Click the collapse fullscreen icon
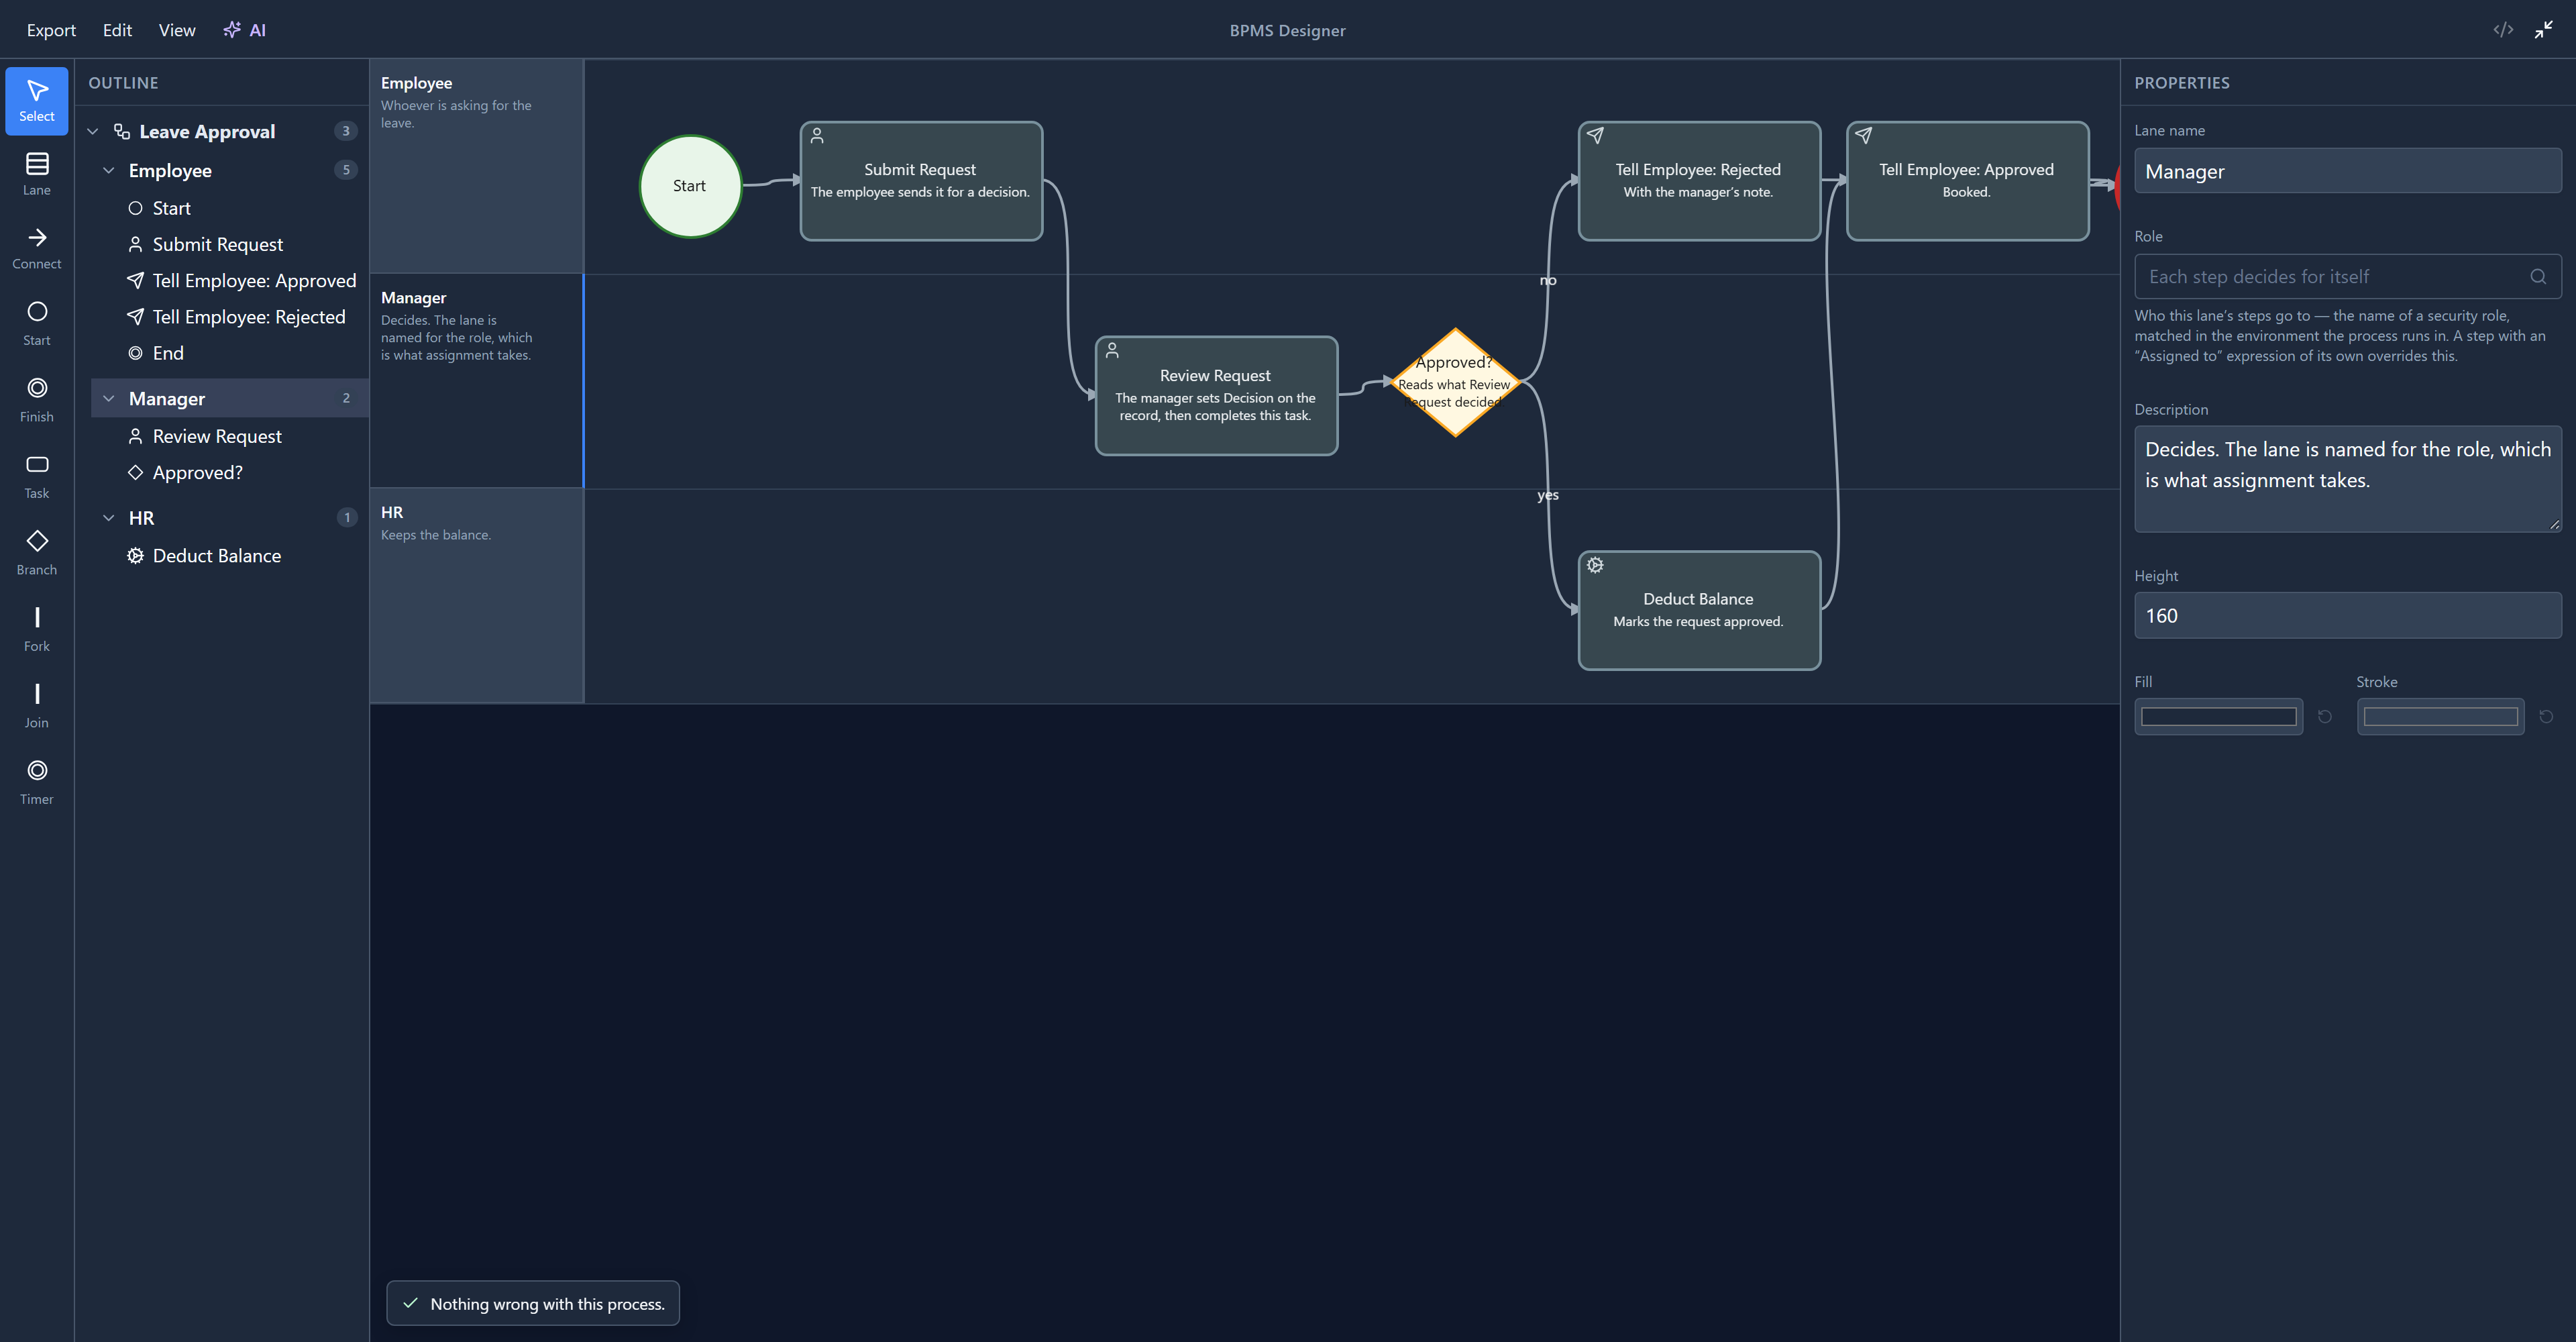 (2544, 30)
